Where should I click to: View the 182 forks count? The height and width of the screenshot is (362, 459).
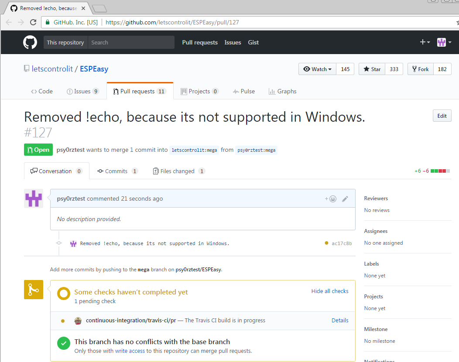click(x=442, y=69)
